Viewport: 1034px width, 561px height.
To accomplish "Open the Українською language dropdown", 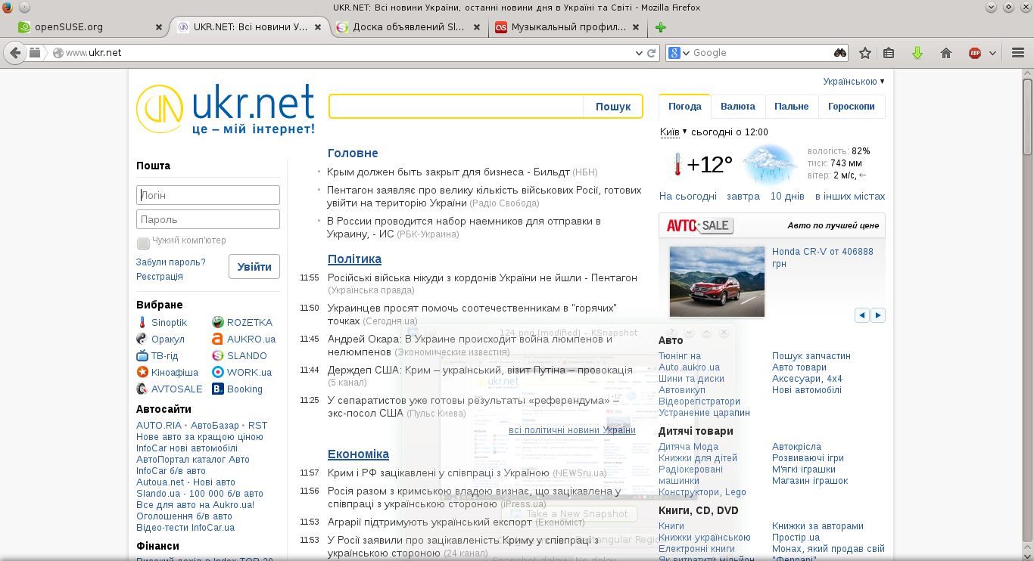I will (x=854, y=81).
